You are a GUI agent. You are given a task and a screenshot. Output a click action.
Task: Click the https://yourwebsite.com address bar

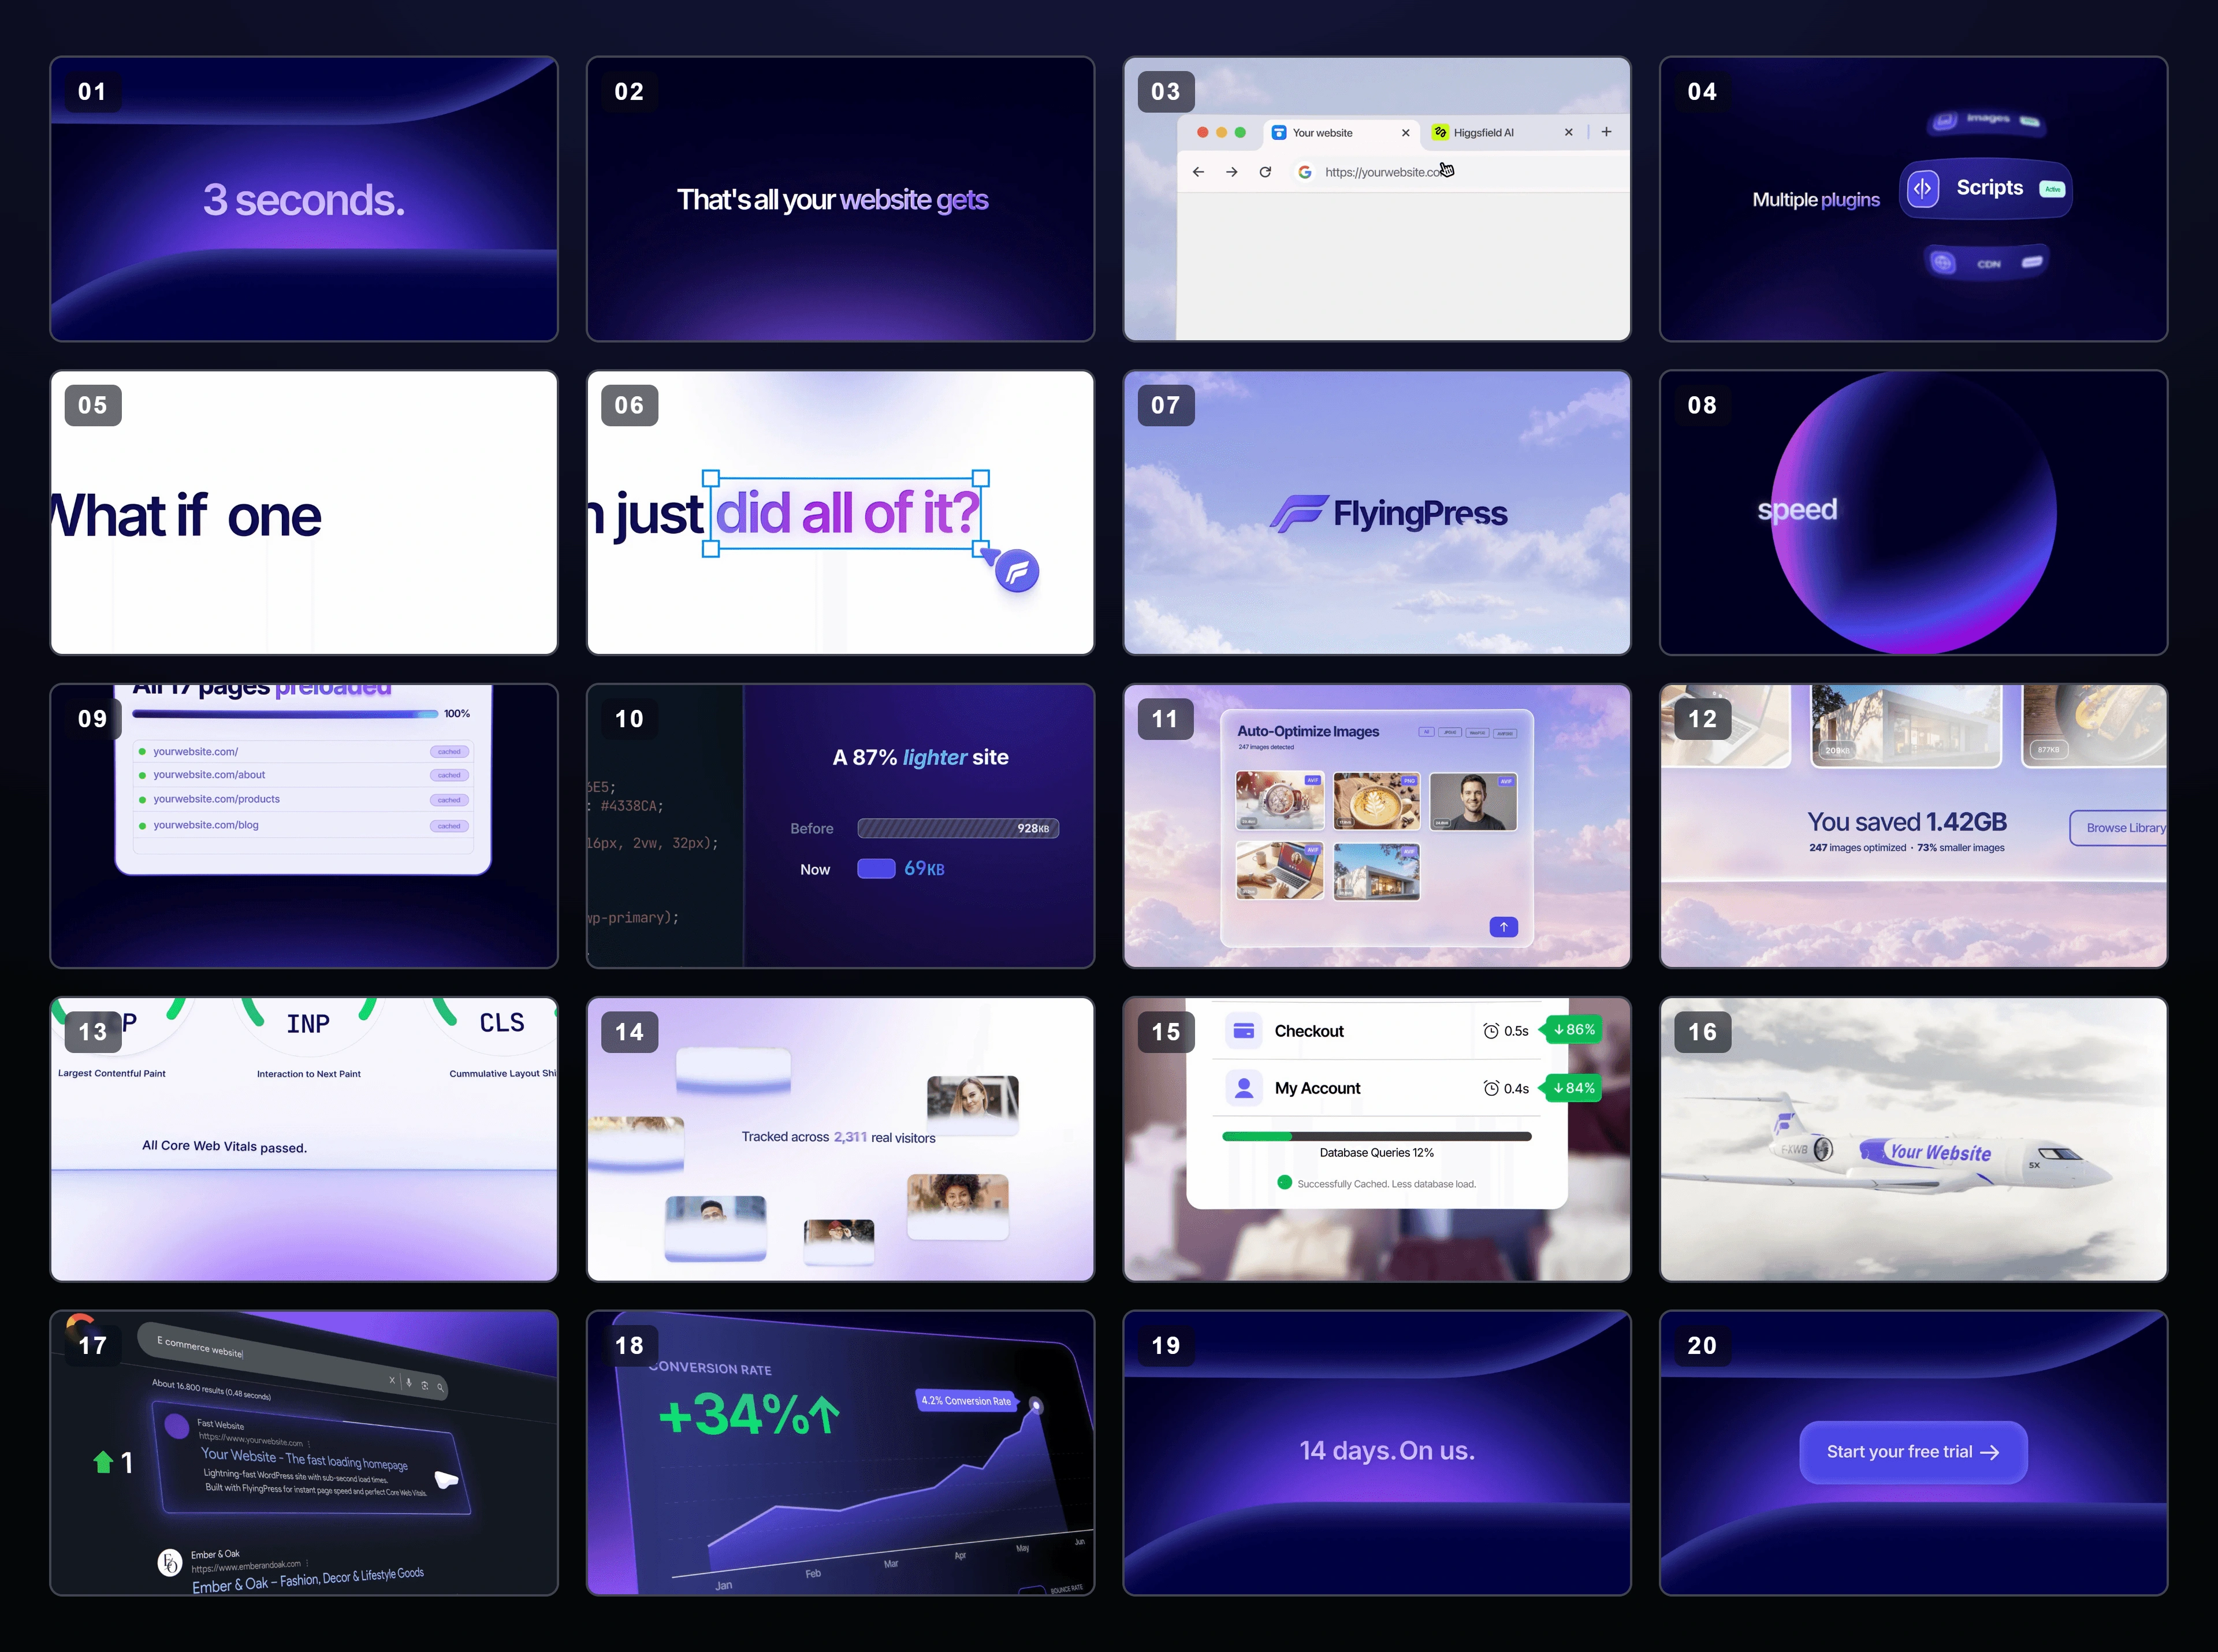click(x=1460, y=172)
